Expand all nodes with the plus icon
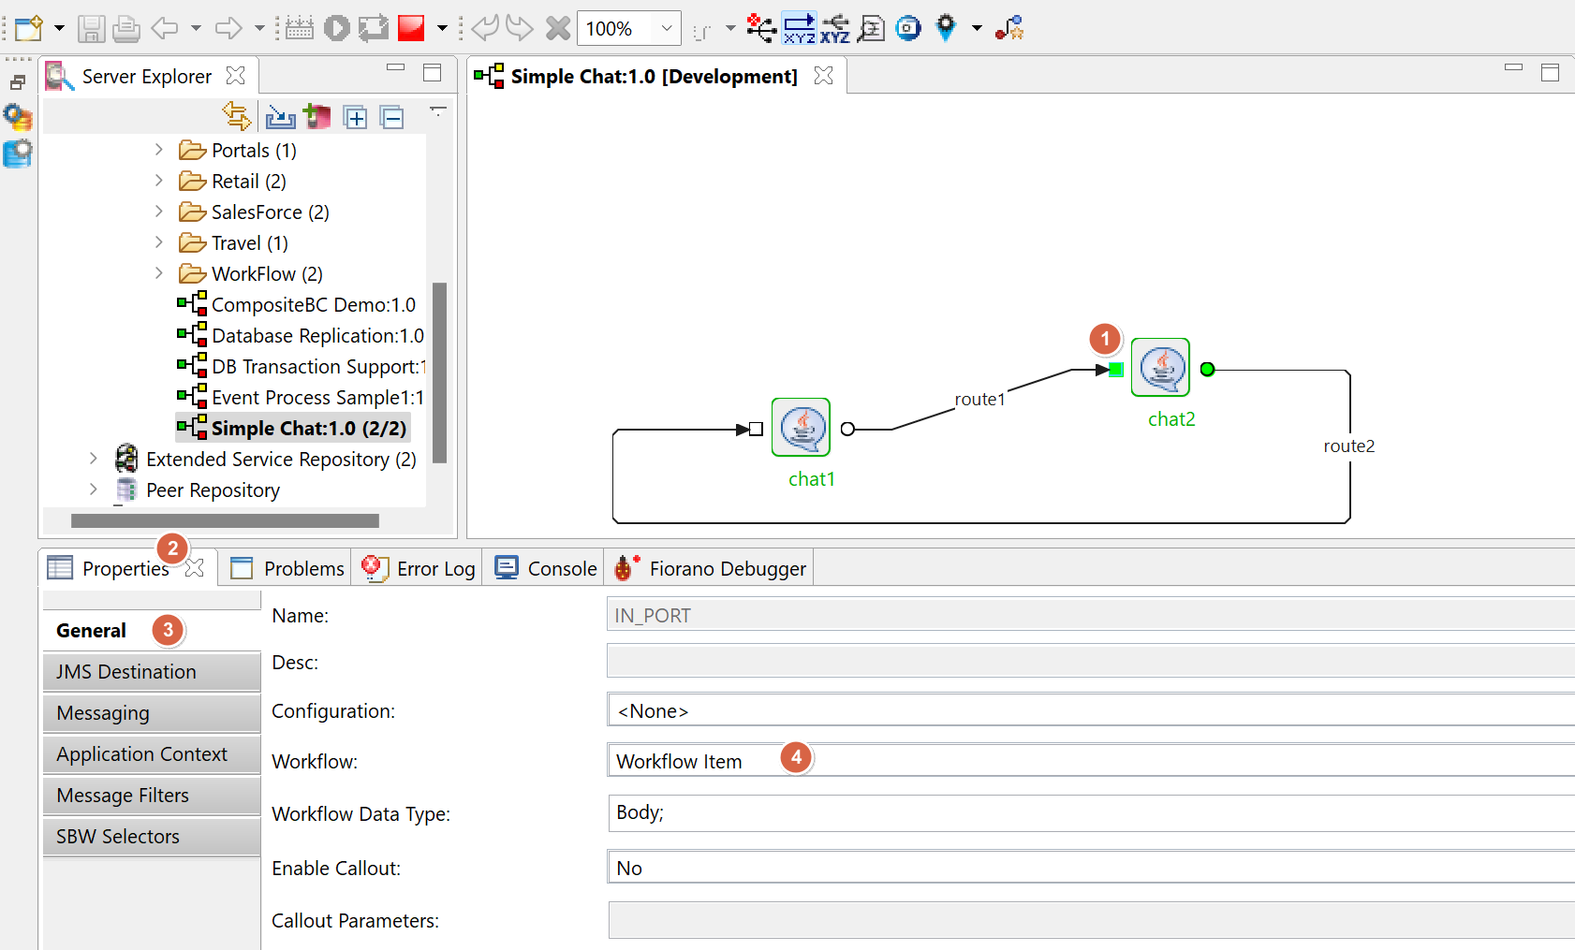The width and height of the screenshot is (1575, 950). coord(356,117)
